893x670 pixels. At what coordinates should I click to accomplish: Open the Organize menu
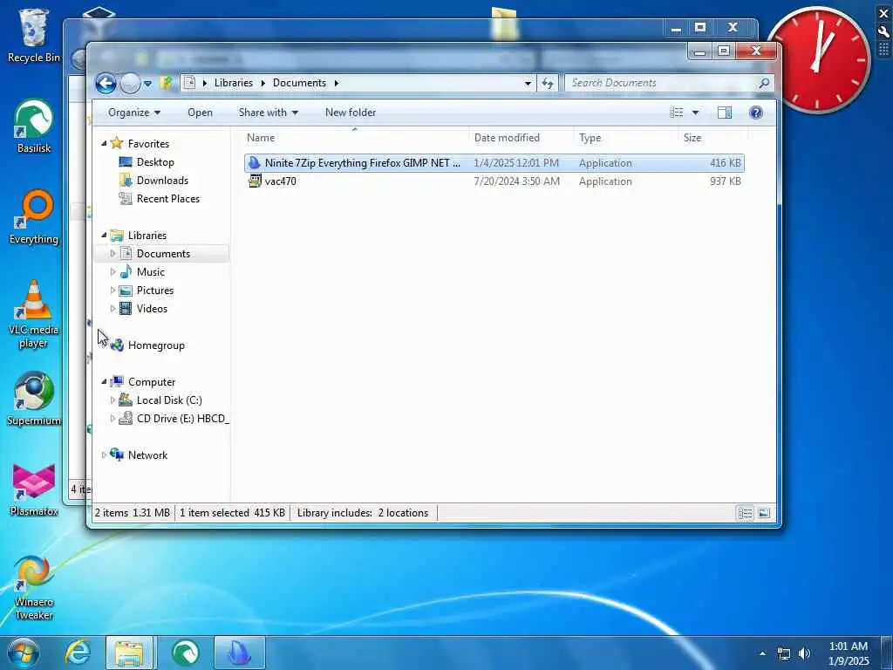134,113
